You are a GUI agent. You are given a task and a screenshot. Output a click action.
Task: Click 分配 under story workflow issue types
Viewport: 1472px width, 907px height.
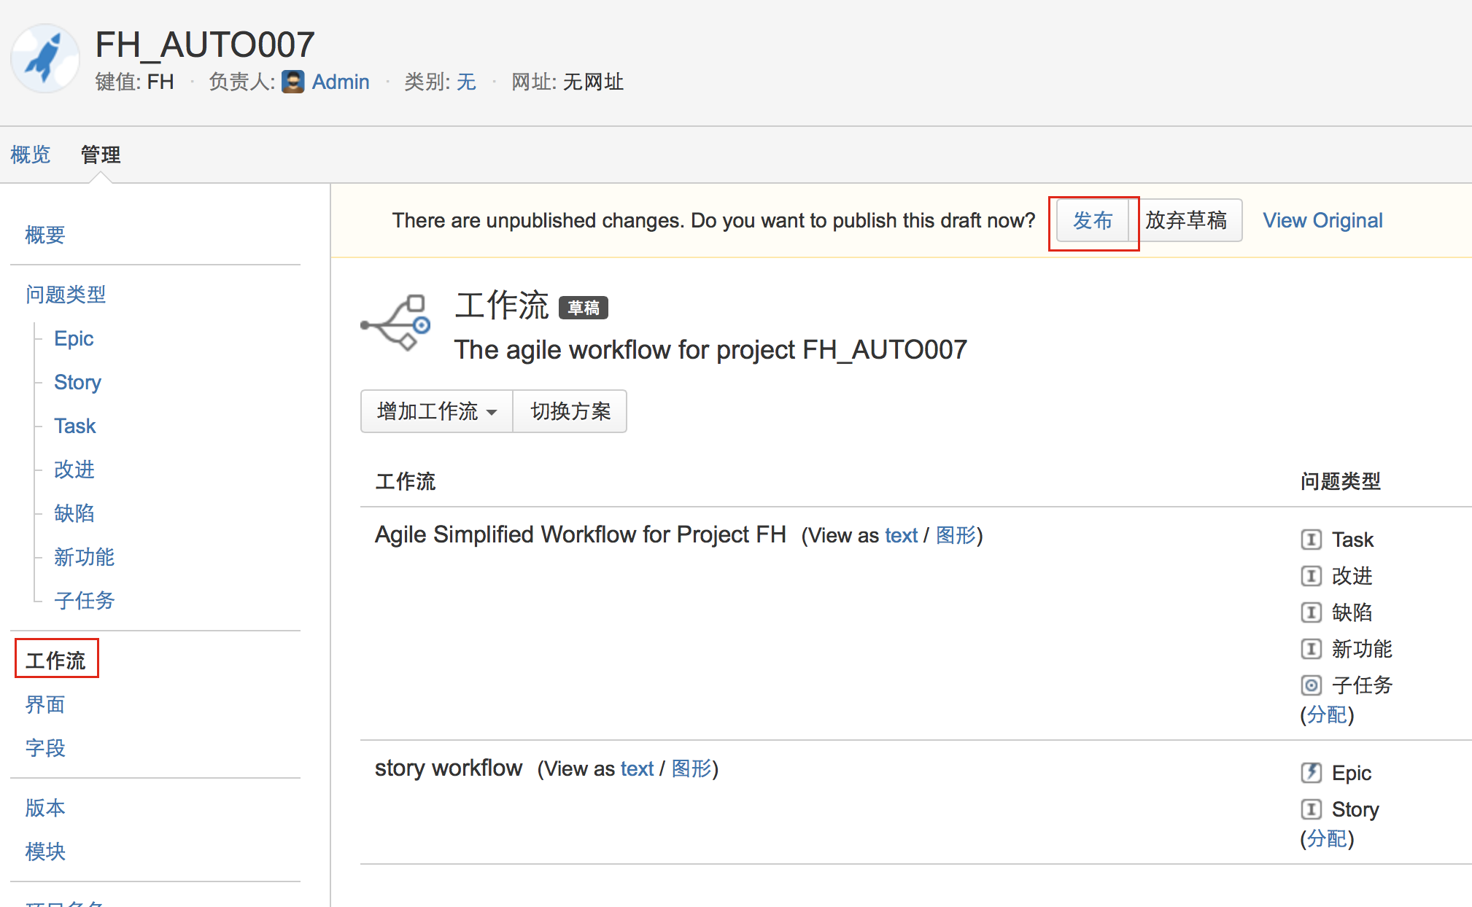point(1327,838)
